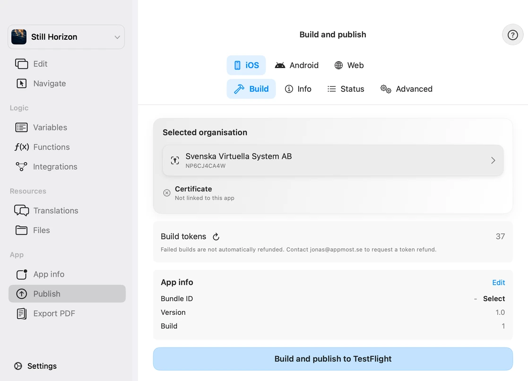Click Build and publish to TestFlight
This screenshot has width=528, height=381.
[x=333, y=359]
